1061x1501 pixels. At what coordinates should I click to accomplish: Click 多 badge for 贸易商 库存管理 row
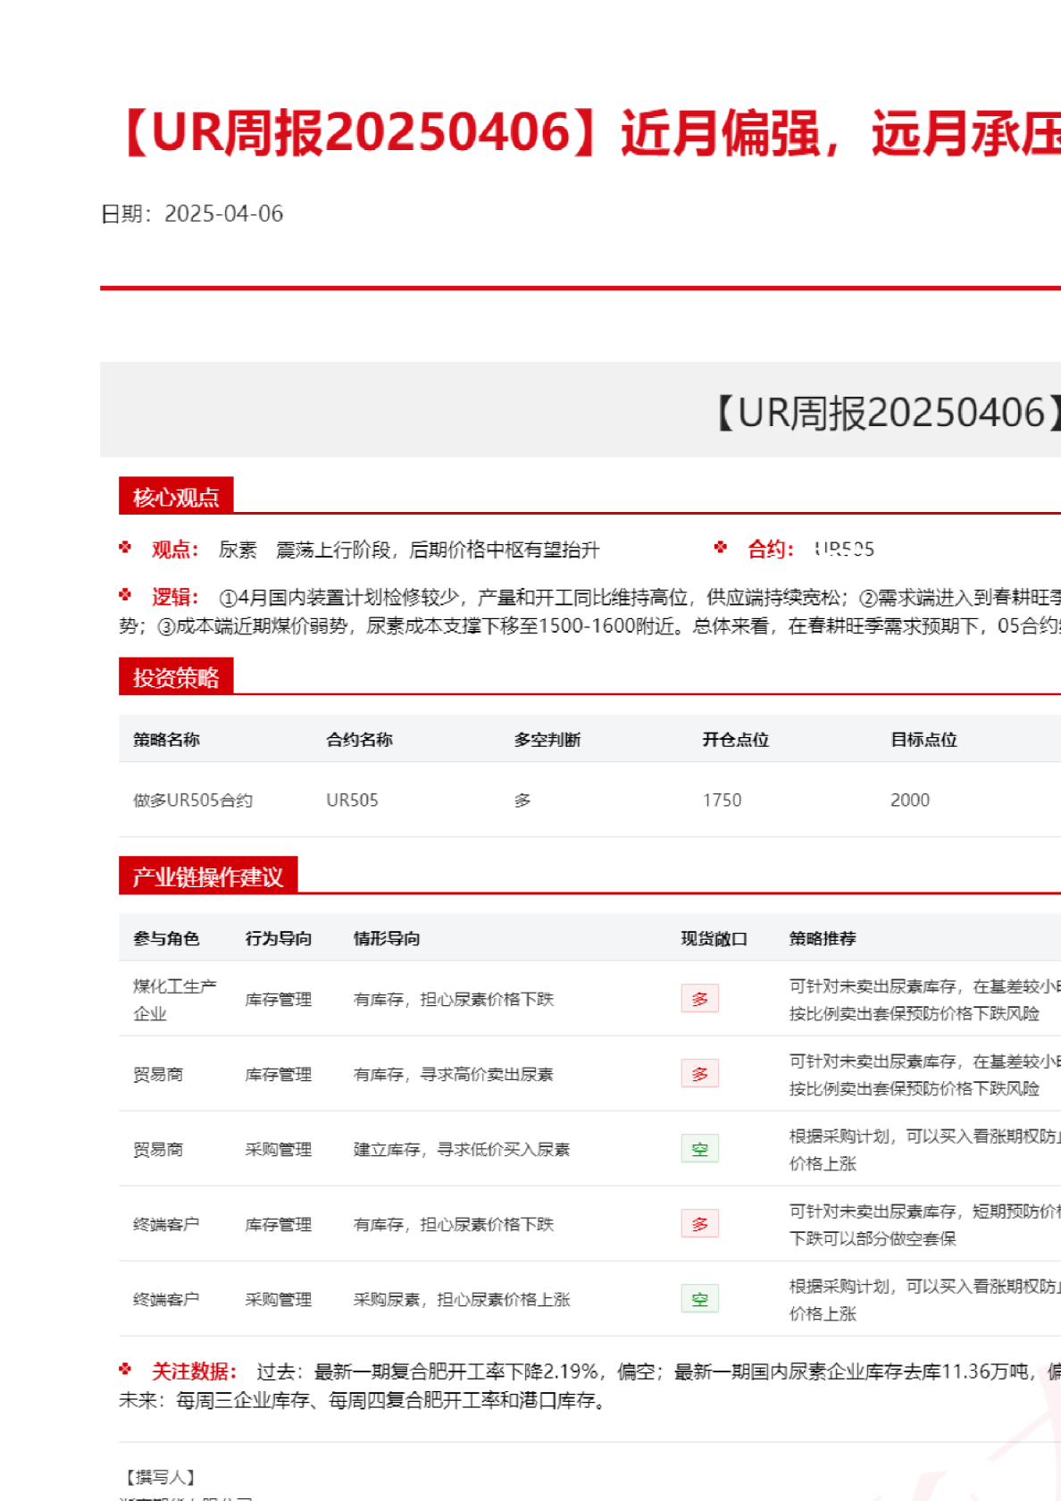click(699, 1074)
